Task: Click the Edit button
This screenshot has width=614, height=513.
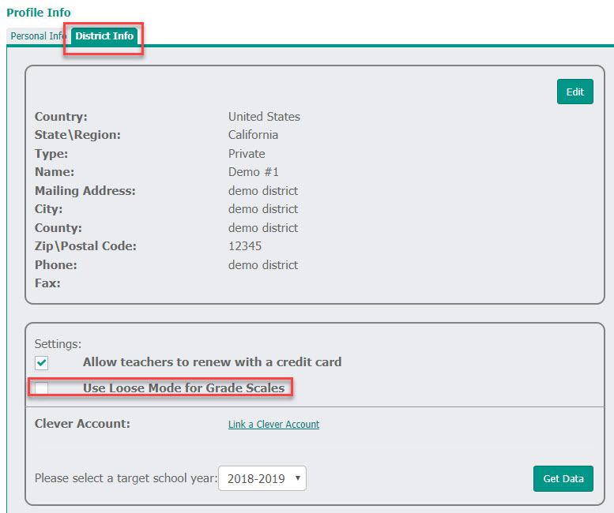Action: click(574, 92)
